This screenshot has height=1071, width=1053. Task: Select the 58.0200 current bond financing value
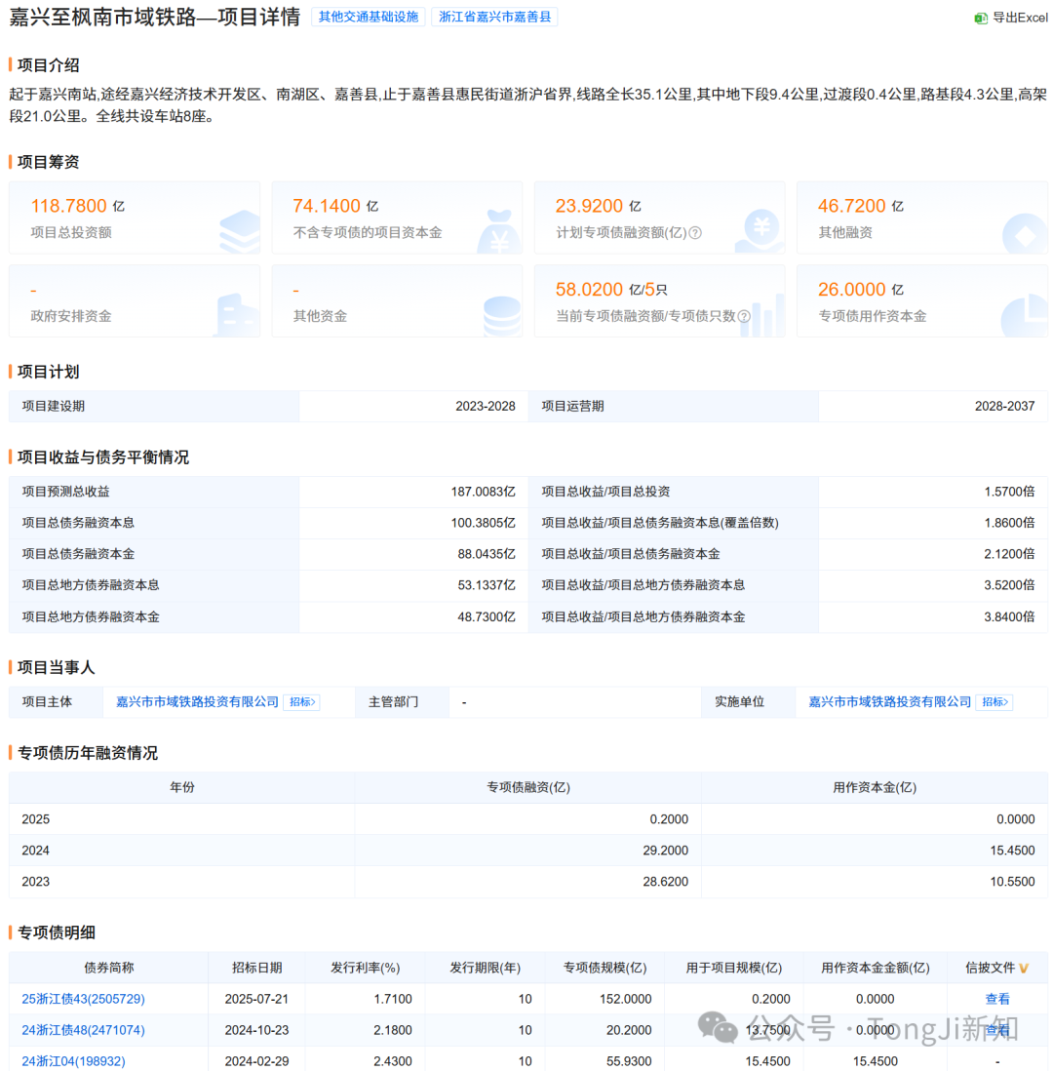coord(589,290)
